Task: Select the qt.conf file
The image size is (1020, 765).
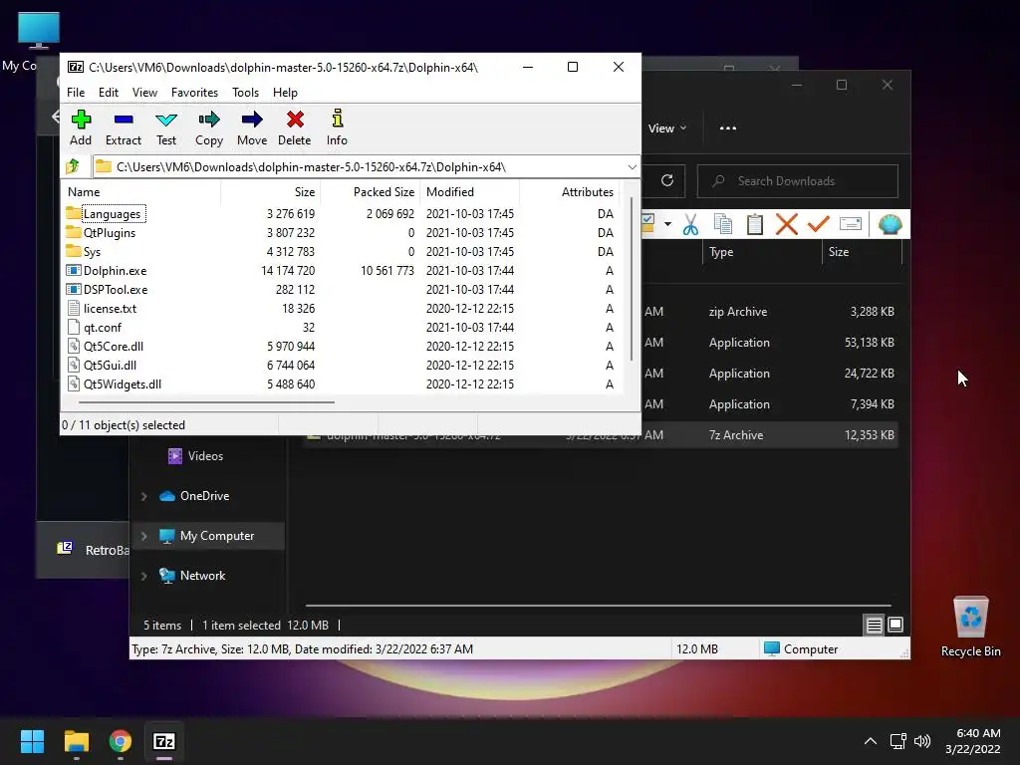Action: pos(103,327)
